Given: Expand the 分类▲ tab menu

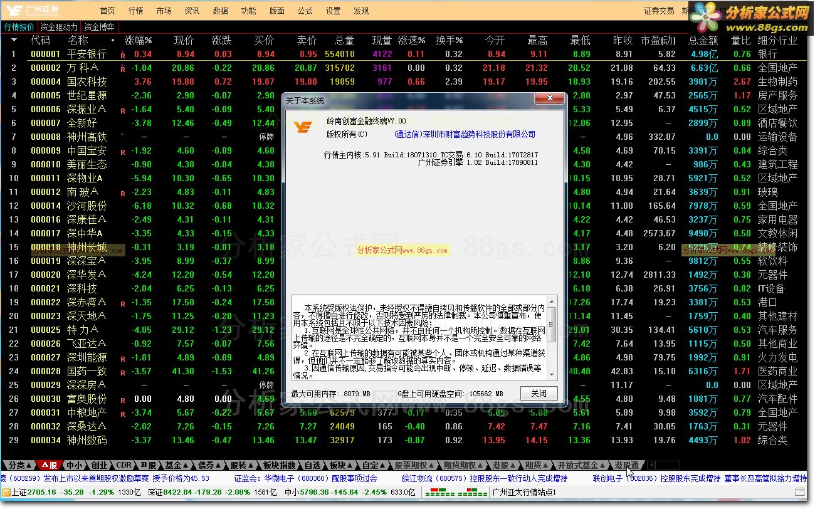Looking at the screenshot, I should pyautogui.click(x=19, y=465).
